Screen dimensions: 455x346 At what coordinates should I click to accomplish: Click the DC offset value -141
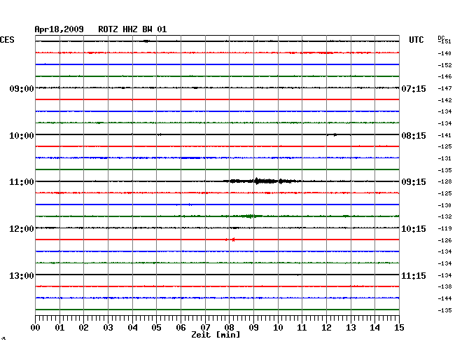click(444, 135)
